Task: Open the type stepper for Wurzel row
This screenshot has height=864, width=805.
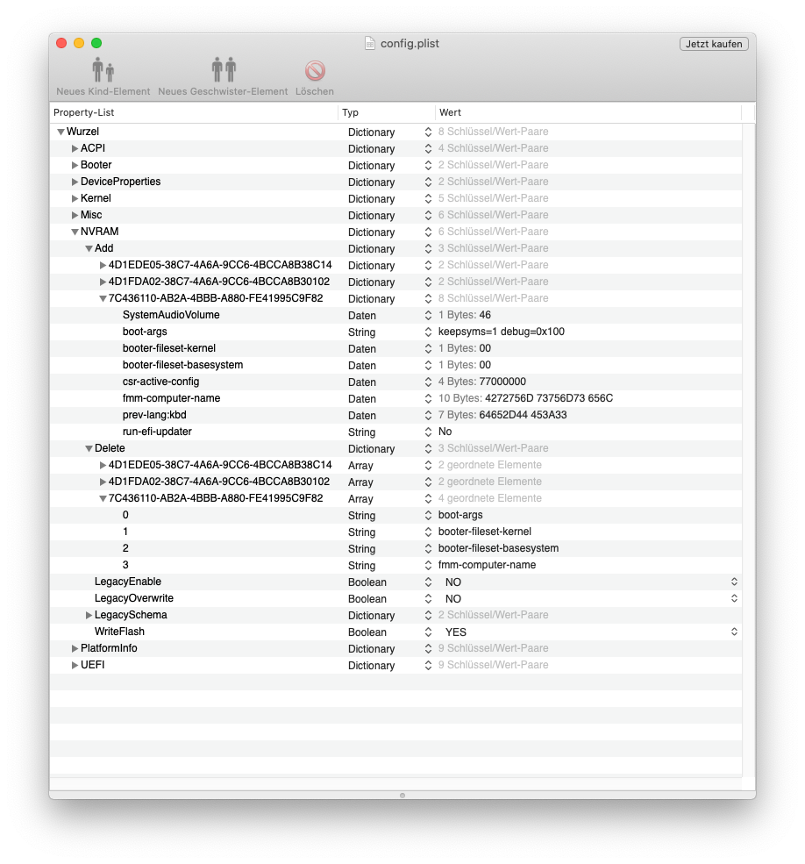Action: point(428,132)
